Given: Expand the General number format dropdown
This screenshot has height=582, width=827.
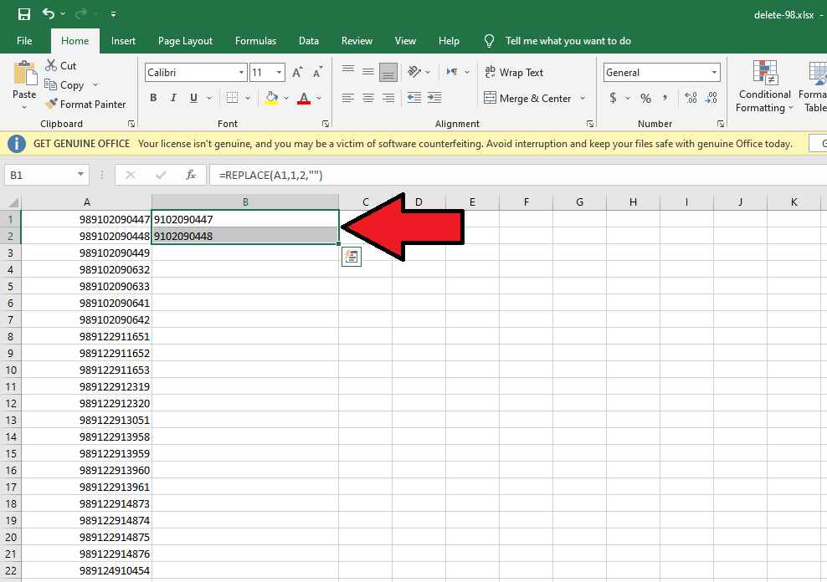Looking at the screenshot, I should click(x=713, y=73).
